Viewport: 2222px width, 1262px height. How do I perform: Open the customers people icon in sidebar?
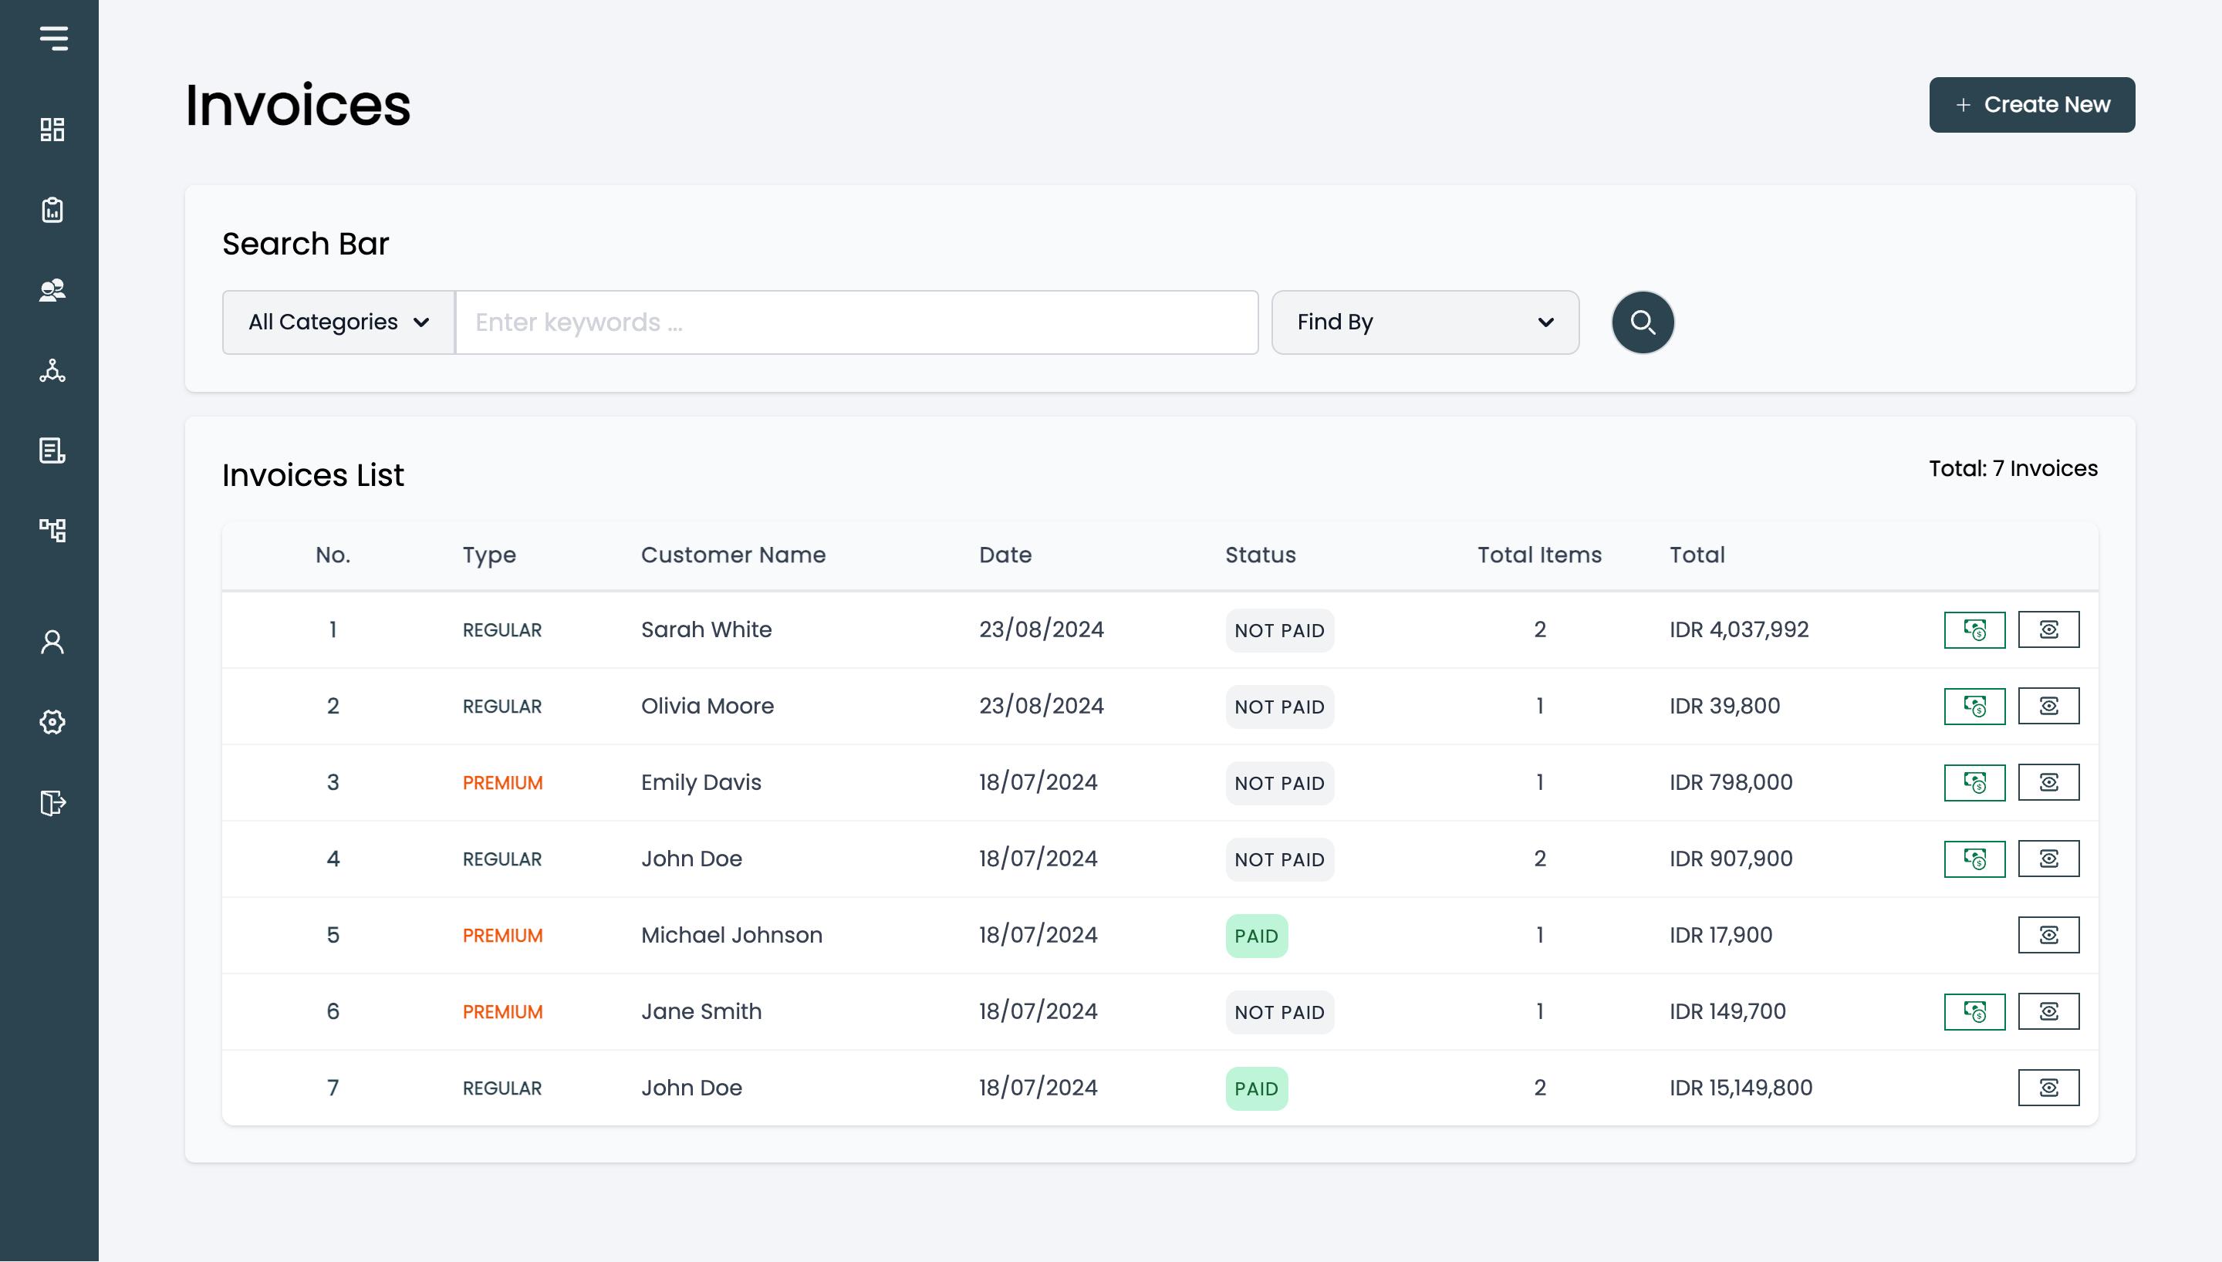(x=53, y=290)
